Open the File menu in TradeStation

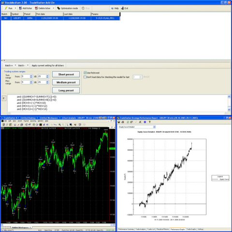pyautogui.click(x=6, y=121)
